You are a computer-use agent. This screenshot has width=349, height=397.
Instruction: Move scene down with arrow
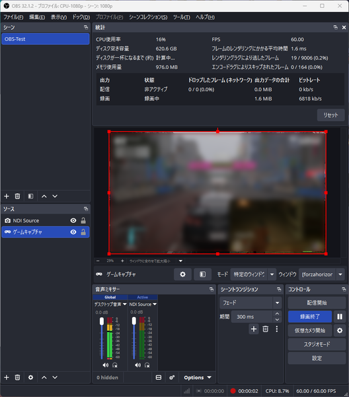55,197
